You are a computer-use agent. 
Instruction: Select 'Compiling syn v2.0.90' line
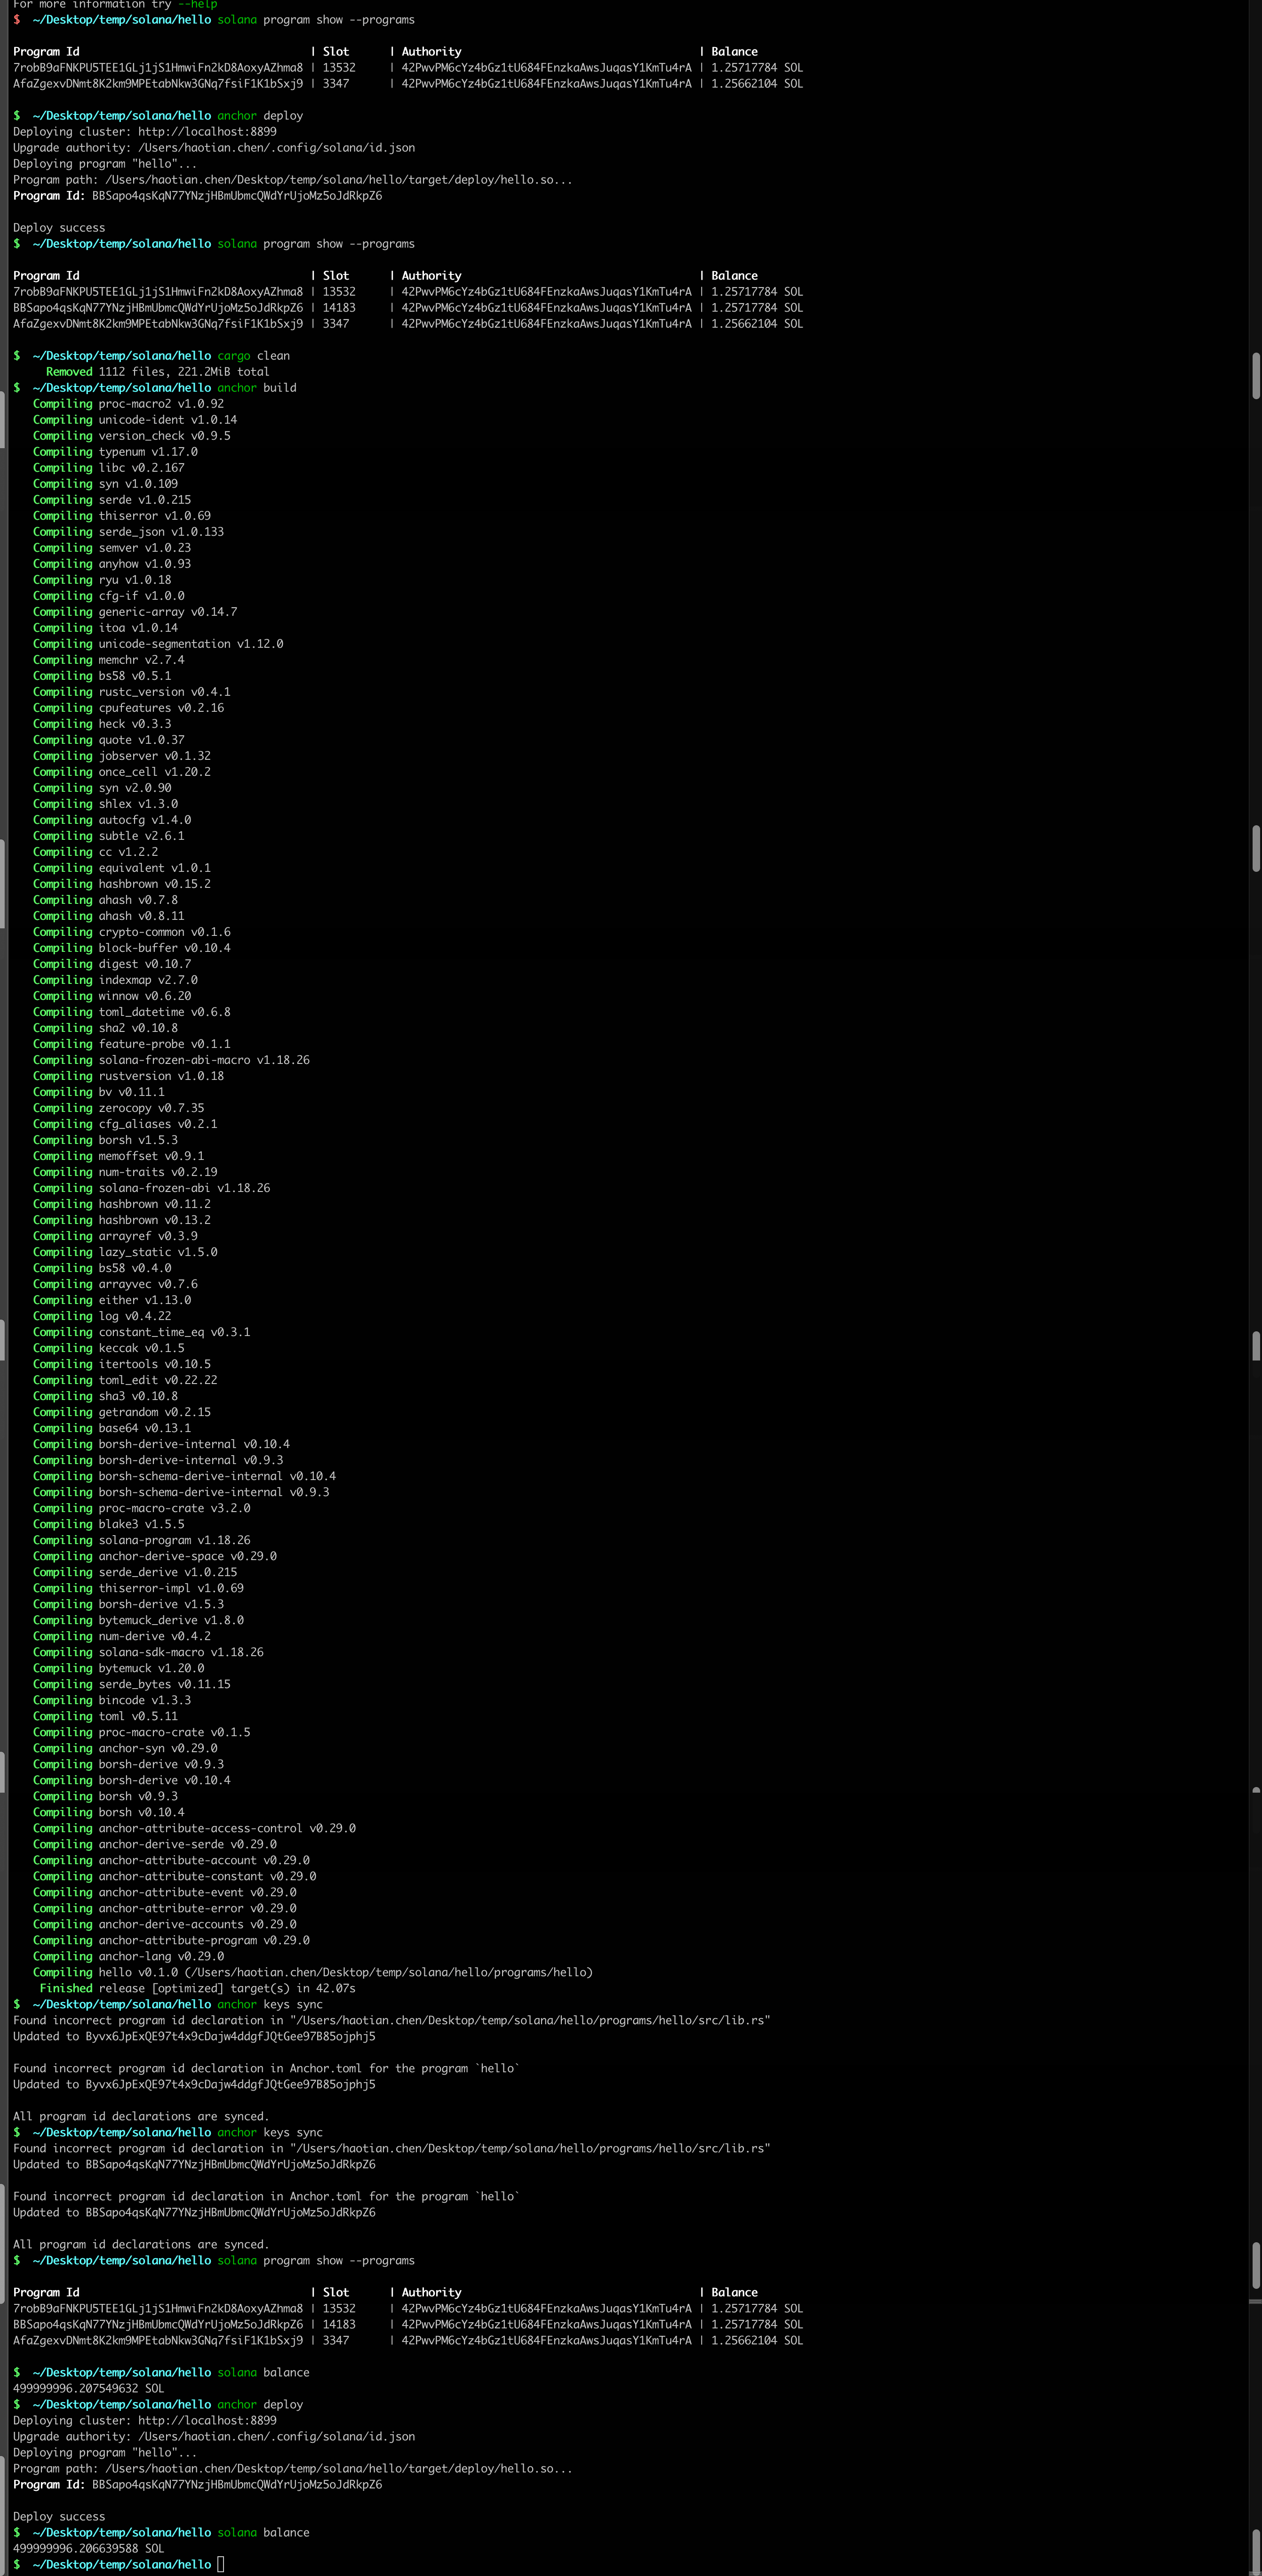tap(102, 788)
